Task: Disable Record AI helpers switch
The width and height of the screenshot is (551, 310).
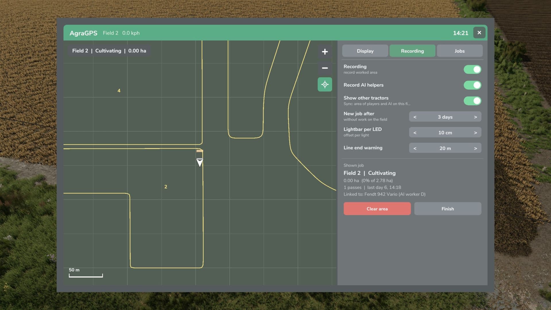Action: [472, 85]
